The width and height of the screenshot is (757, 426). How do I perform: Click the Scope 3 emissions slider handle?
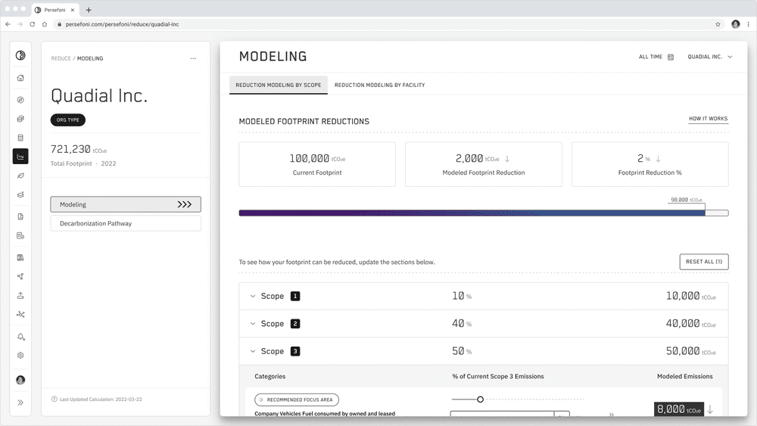coord(480,399)
